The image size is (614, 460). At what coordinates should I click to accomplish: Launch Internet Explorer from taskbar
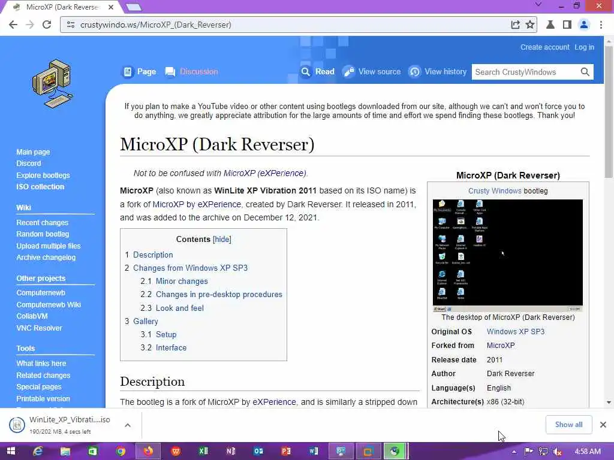[38, 452]
